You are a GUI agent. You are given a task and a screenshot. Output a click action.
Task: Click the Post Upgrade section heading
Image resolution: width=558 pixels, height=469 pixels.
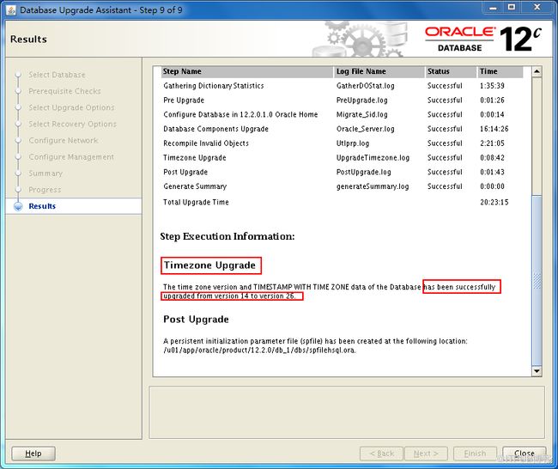point(196,320)
